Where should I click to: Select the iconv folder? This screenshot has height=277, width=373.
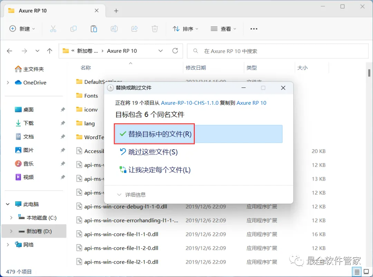(91, 110)
